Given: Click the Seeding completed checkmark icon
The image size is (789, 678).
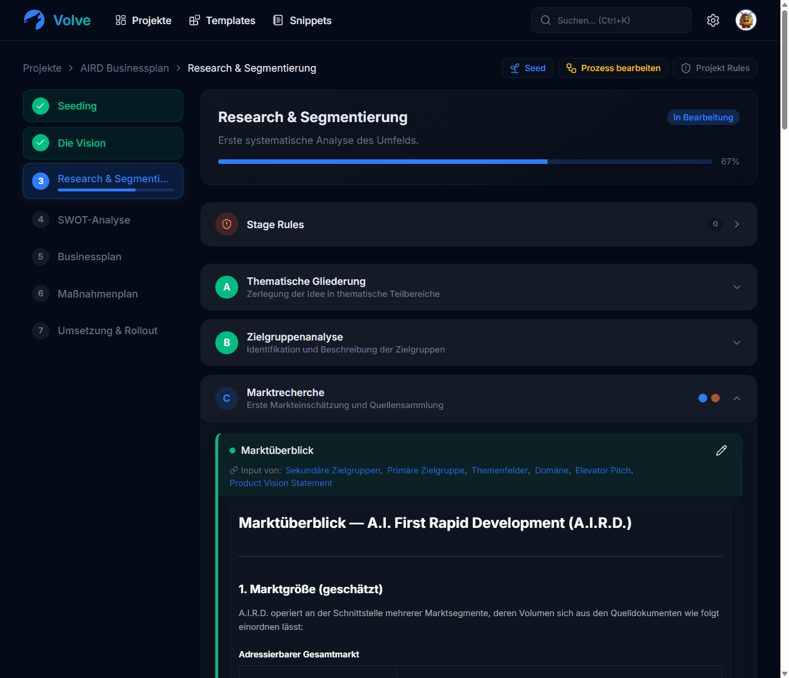Looking at the screenshot, I should (x=41, y=106).
